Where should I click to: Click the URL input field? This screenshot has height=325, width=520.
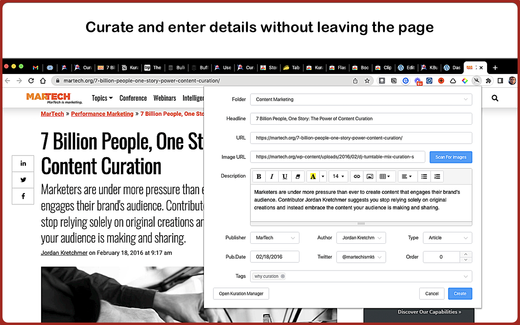point(361,138)
